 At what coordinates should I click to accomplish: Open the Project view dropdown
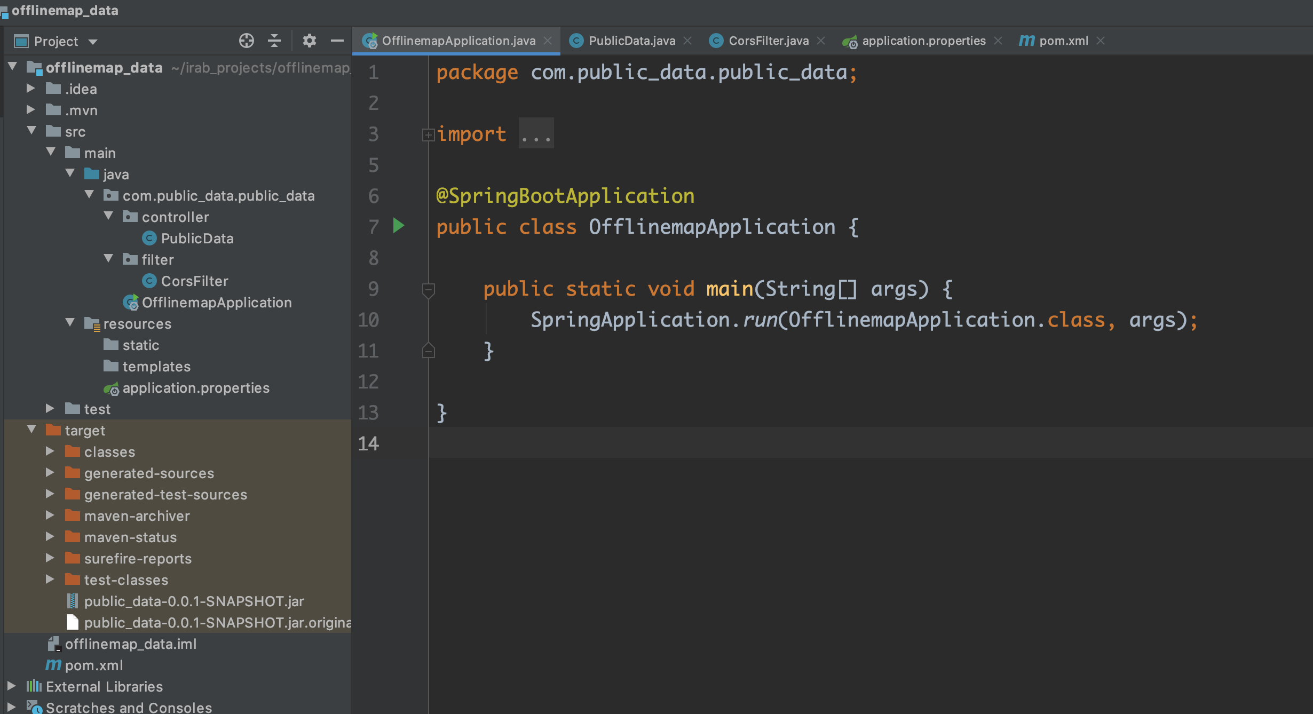[x=93, y=42]
